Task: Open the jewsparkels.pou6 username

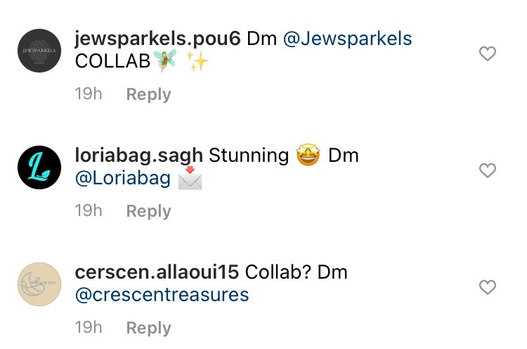Action: click(157, 39)
